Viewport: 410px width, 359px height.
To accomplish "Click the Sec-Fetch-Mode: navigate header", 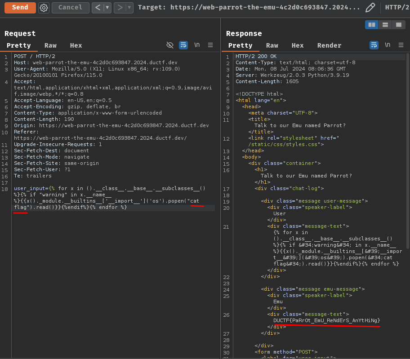I will pyautogui.click(x=52, y=157).
